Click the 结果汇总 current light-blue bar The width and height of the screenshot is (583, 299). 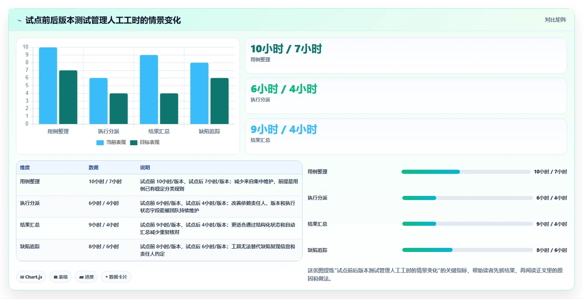tap(149, 90)
